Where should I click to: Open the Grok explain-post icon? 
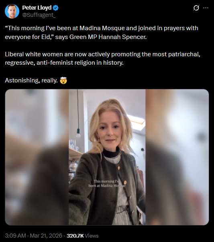(196, 8)
